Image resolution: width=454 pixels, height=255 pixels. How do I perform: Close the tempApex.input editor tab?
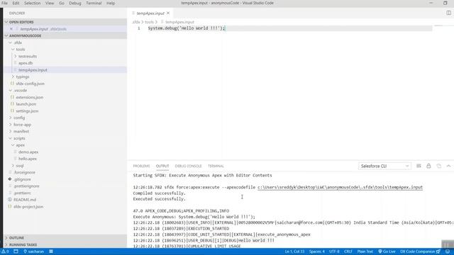tap(168, 13)
